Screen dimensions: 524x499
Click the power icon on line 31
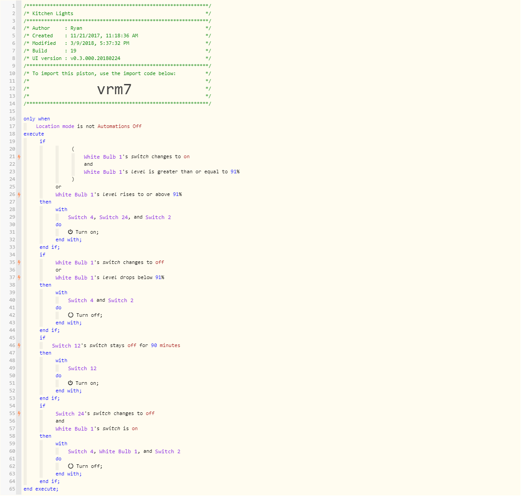pyautogui.click(x=71, y=232)
